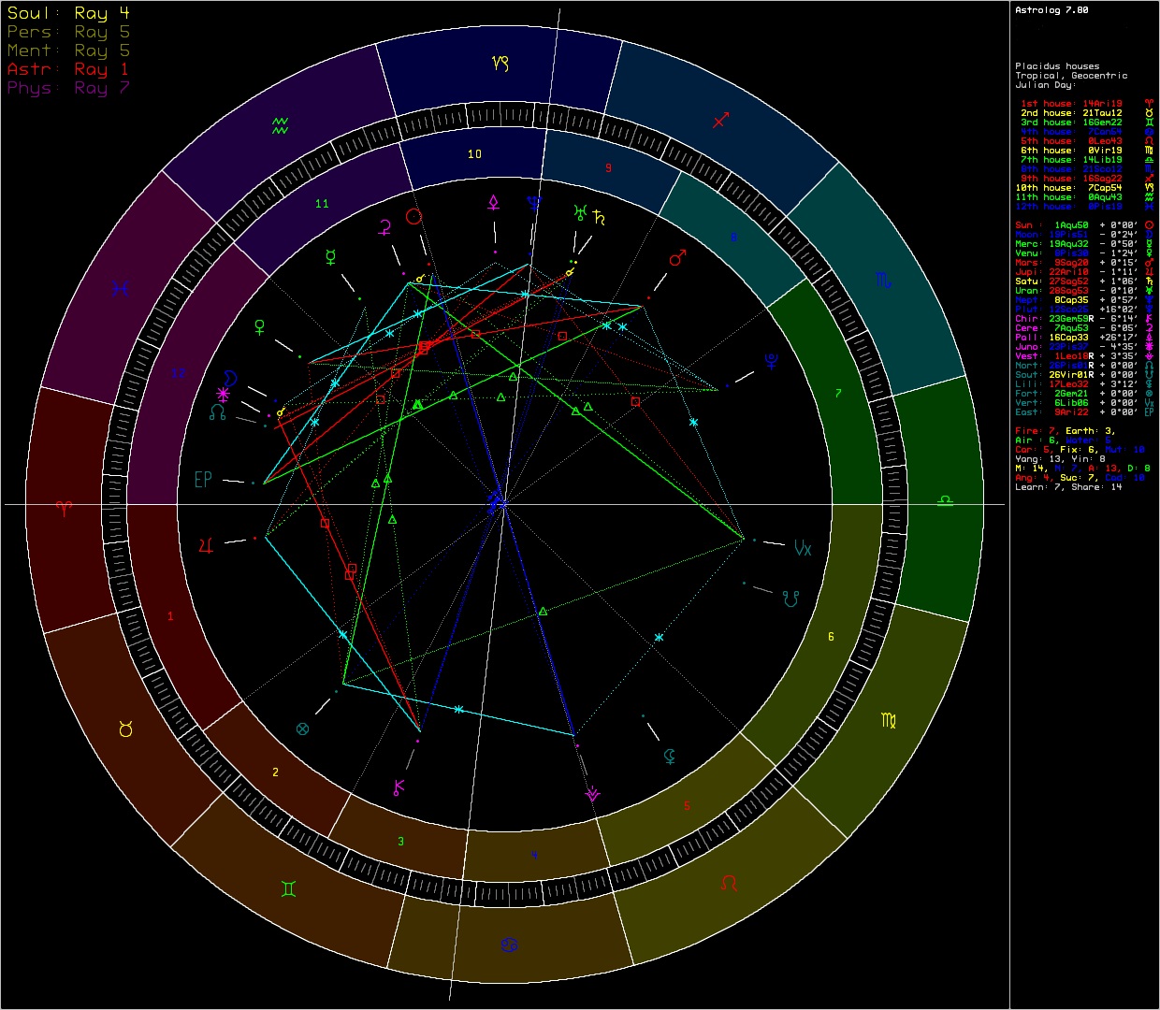The width and height of the screenshot is (1160, 1010).
Task: Select the Lilith symbol in the wheel
Action: click(670, 756)
